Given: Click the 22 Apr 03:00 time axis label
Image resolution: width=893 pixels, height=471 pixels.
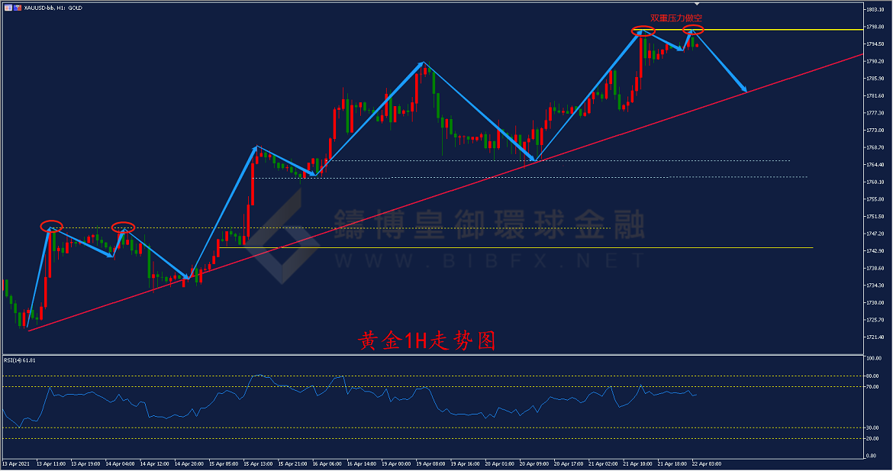Looking at the screenshot, I should click(x=706, y=463).
